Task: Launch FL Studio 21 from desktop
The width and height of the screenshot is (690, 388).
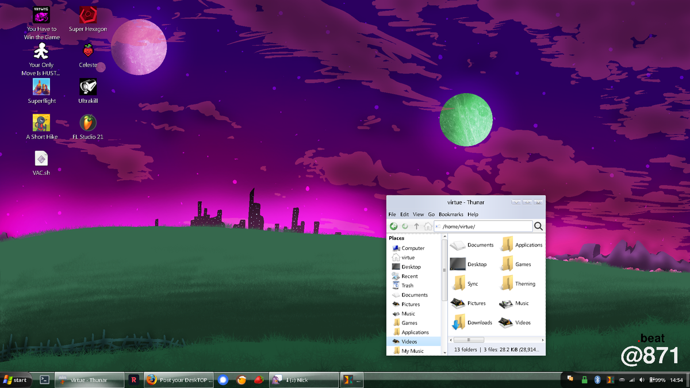Action: pos(88,123)
